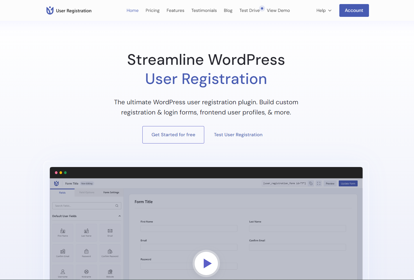Open the View Demo link
Viewport: 414px width, 280px height.
pyautogui.click(x=278, y=10)
